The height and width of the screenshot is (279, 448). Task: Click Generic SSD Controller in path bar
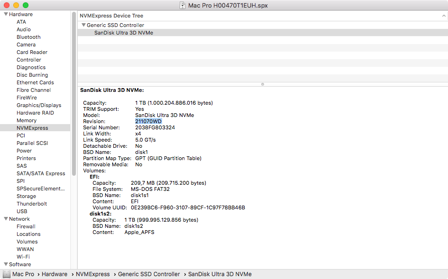[149, 274]
